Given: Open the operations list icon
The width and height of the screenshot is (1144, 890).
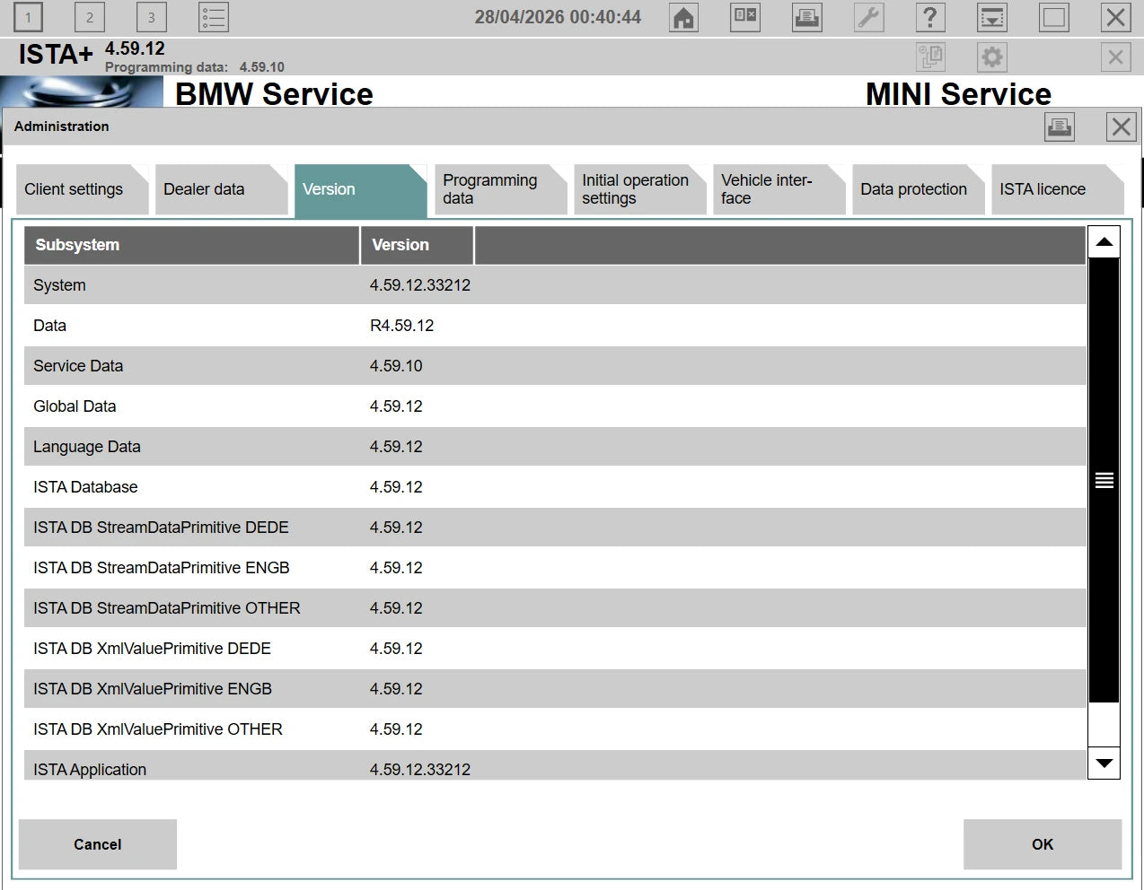Looking at the screenshot, I should coord(214,17).
